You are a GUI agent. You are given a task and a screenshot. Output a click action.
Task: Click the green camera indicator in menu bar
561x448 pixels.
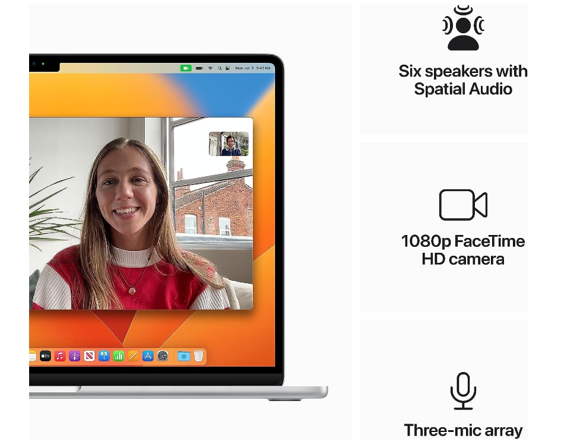click(186, 68)
